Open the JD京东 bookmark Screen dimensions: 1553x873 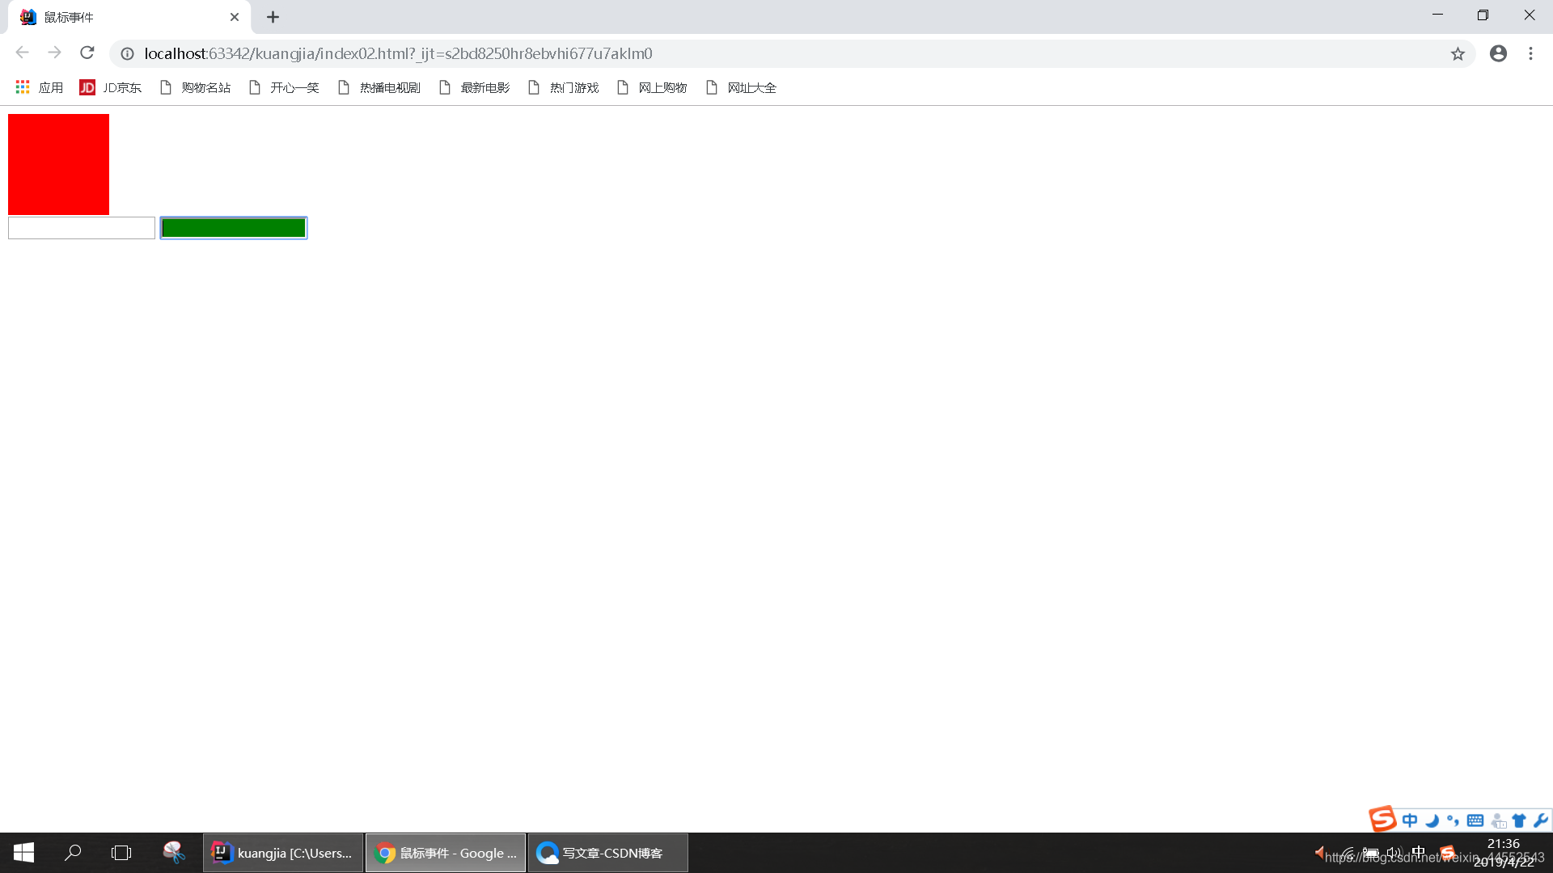[x=111, y=87]
